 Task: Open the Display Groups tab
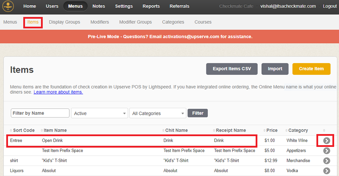[x=64, y=22]
